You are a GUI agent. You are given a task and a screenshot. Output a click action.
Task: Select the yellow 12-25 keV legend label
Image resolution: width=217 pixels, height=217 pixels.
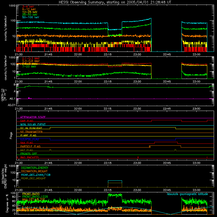click(30, 12)
